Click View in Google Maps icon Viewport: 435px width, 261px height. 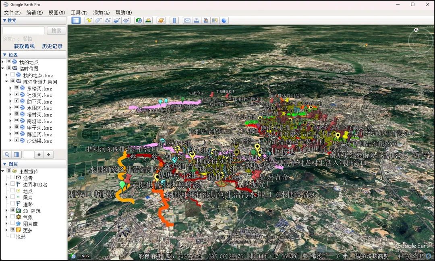(215, 21)
